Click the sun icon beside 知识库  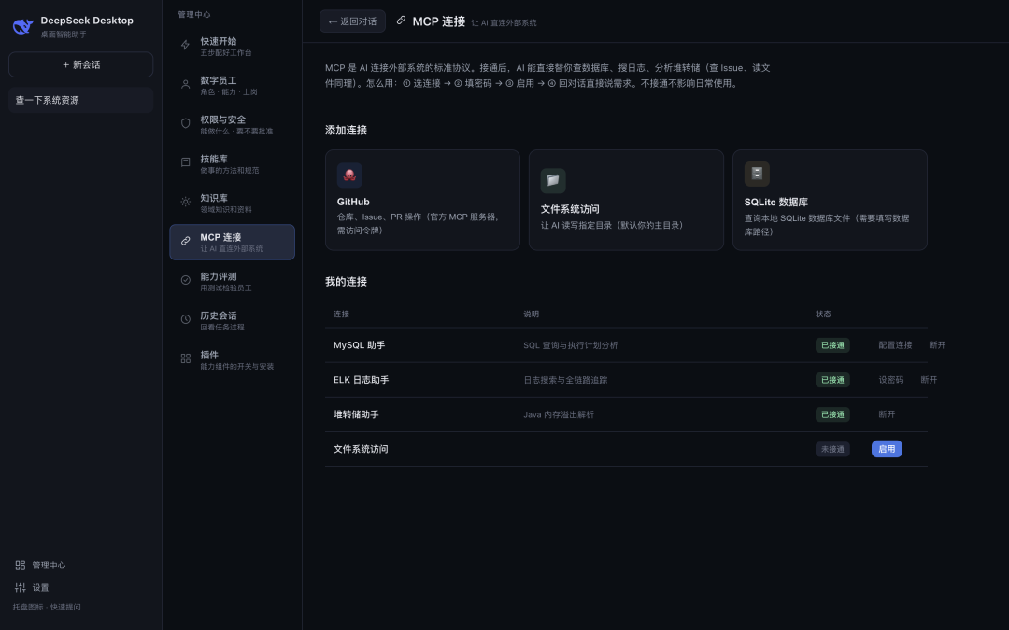click(x=185, y=202)
